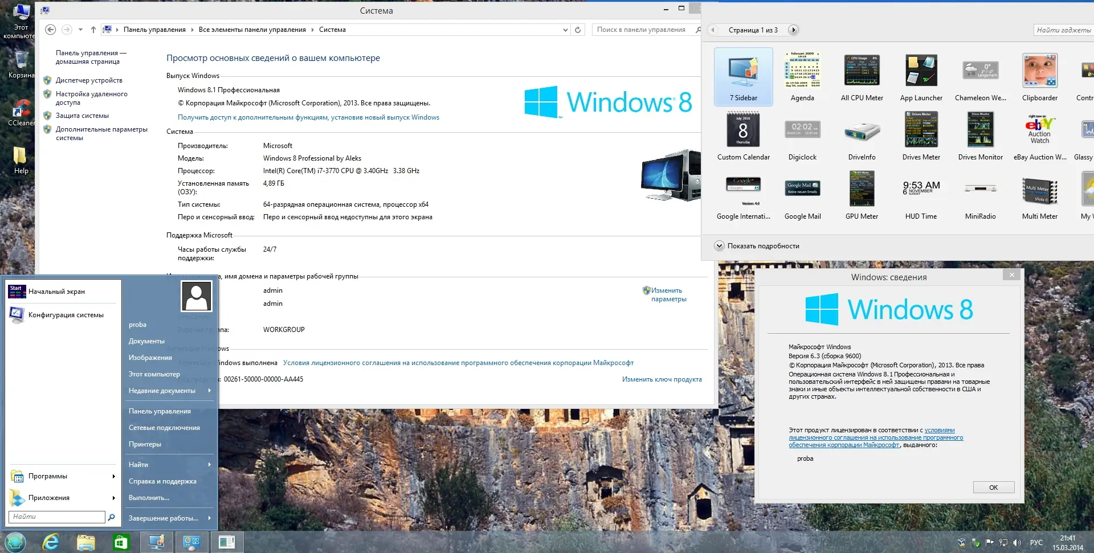The width and height of the screenshot is (1094, 553).
Task: Click Выполнить in start menu
Action: [149, 498]
